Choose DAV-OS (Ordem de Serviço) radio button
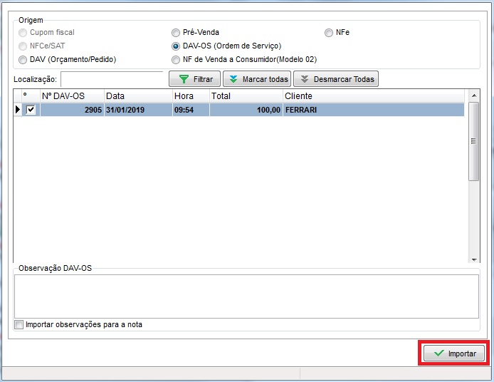 pos(176,46)
